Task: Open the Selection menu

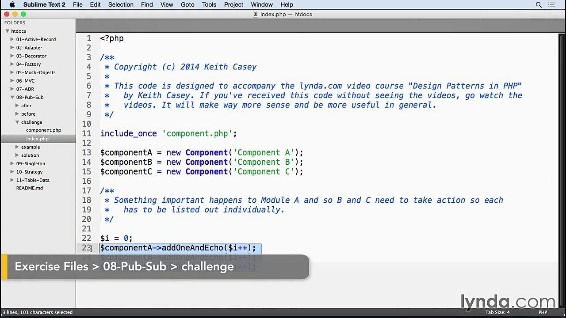Action: coord(121,5)
